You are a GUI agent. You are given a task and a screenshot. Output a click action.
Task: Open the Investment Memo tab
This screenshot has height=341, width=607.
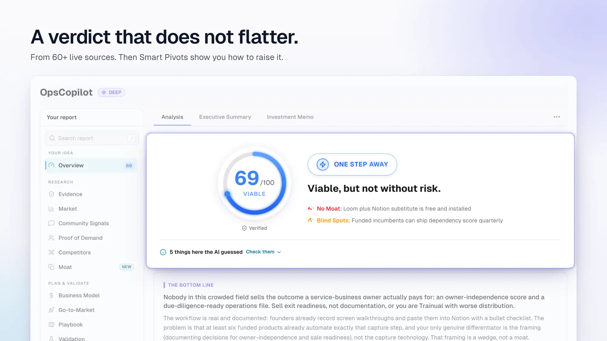coord(290,117)
